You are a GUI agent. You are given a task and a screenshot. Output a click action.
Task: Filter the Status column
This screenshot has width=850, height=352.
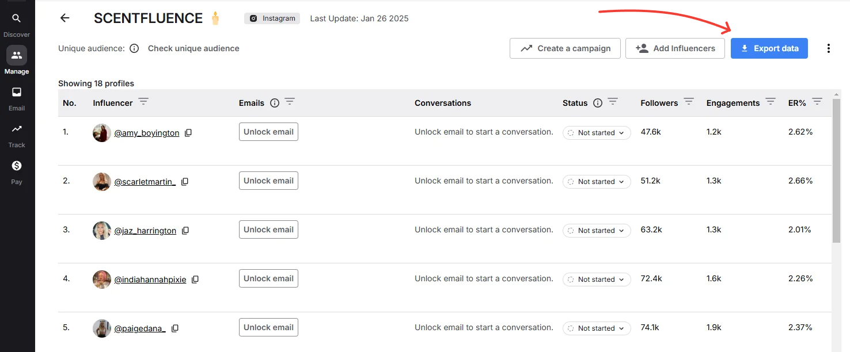click(613, 102)
